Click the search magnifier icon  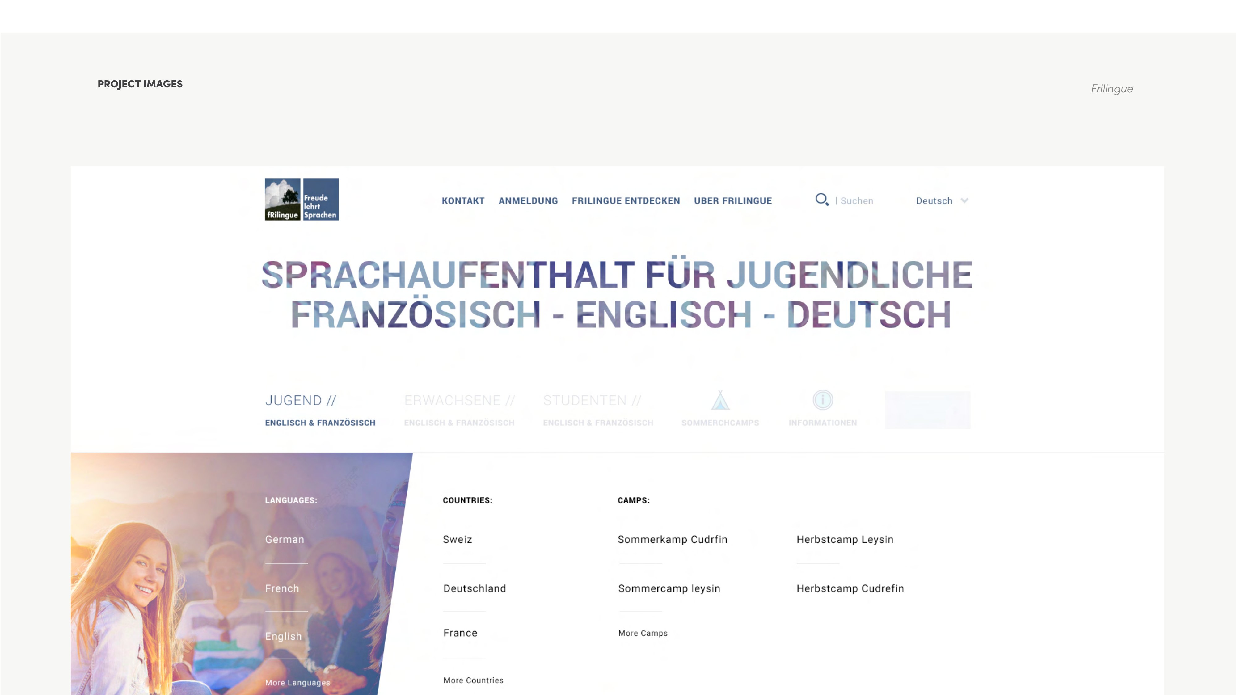(821, 200)
